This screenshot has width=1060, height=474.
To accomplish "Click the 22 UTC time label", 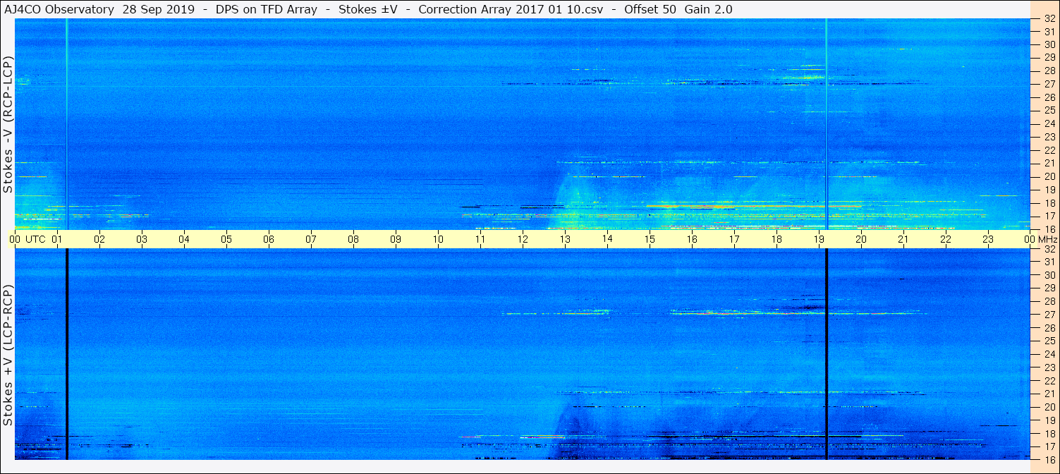I will coord(946,239).
